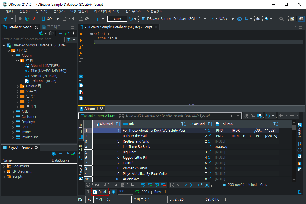Go to next row arrow icon
Image resolution: width=306 pixels, height=204 pixels.
tap(185, 185)
